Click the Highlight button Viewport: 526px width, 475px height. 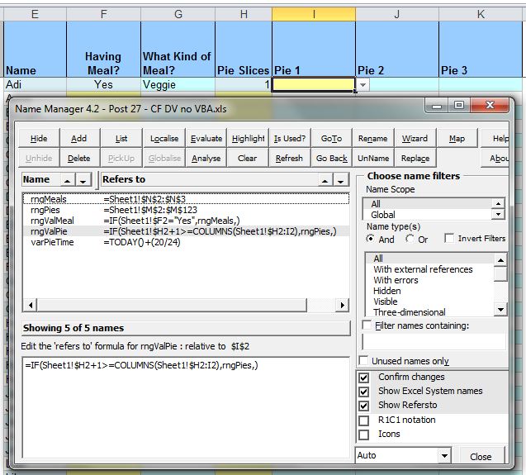click(248, 138)
